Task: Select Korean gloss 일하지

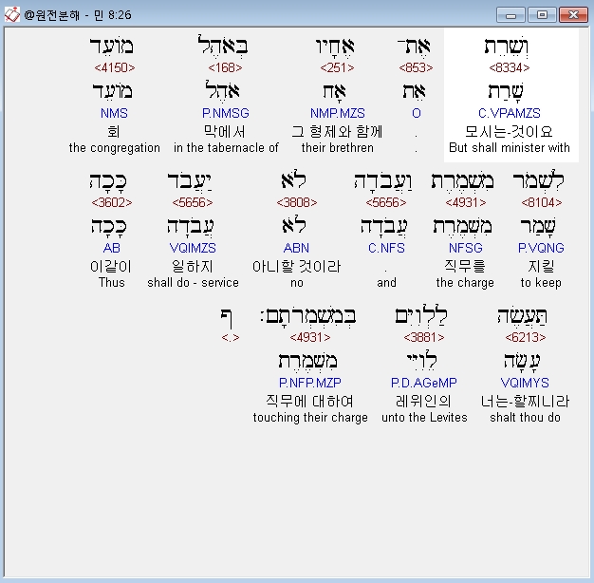Action: click(x=193, y=266)
